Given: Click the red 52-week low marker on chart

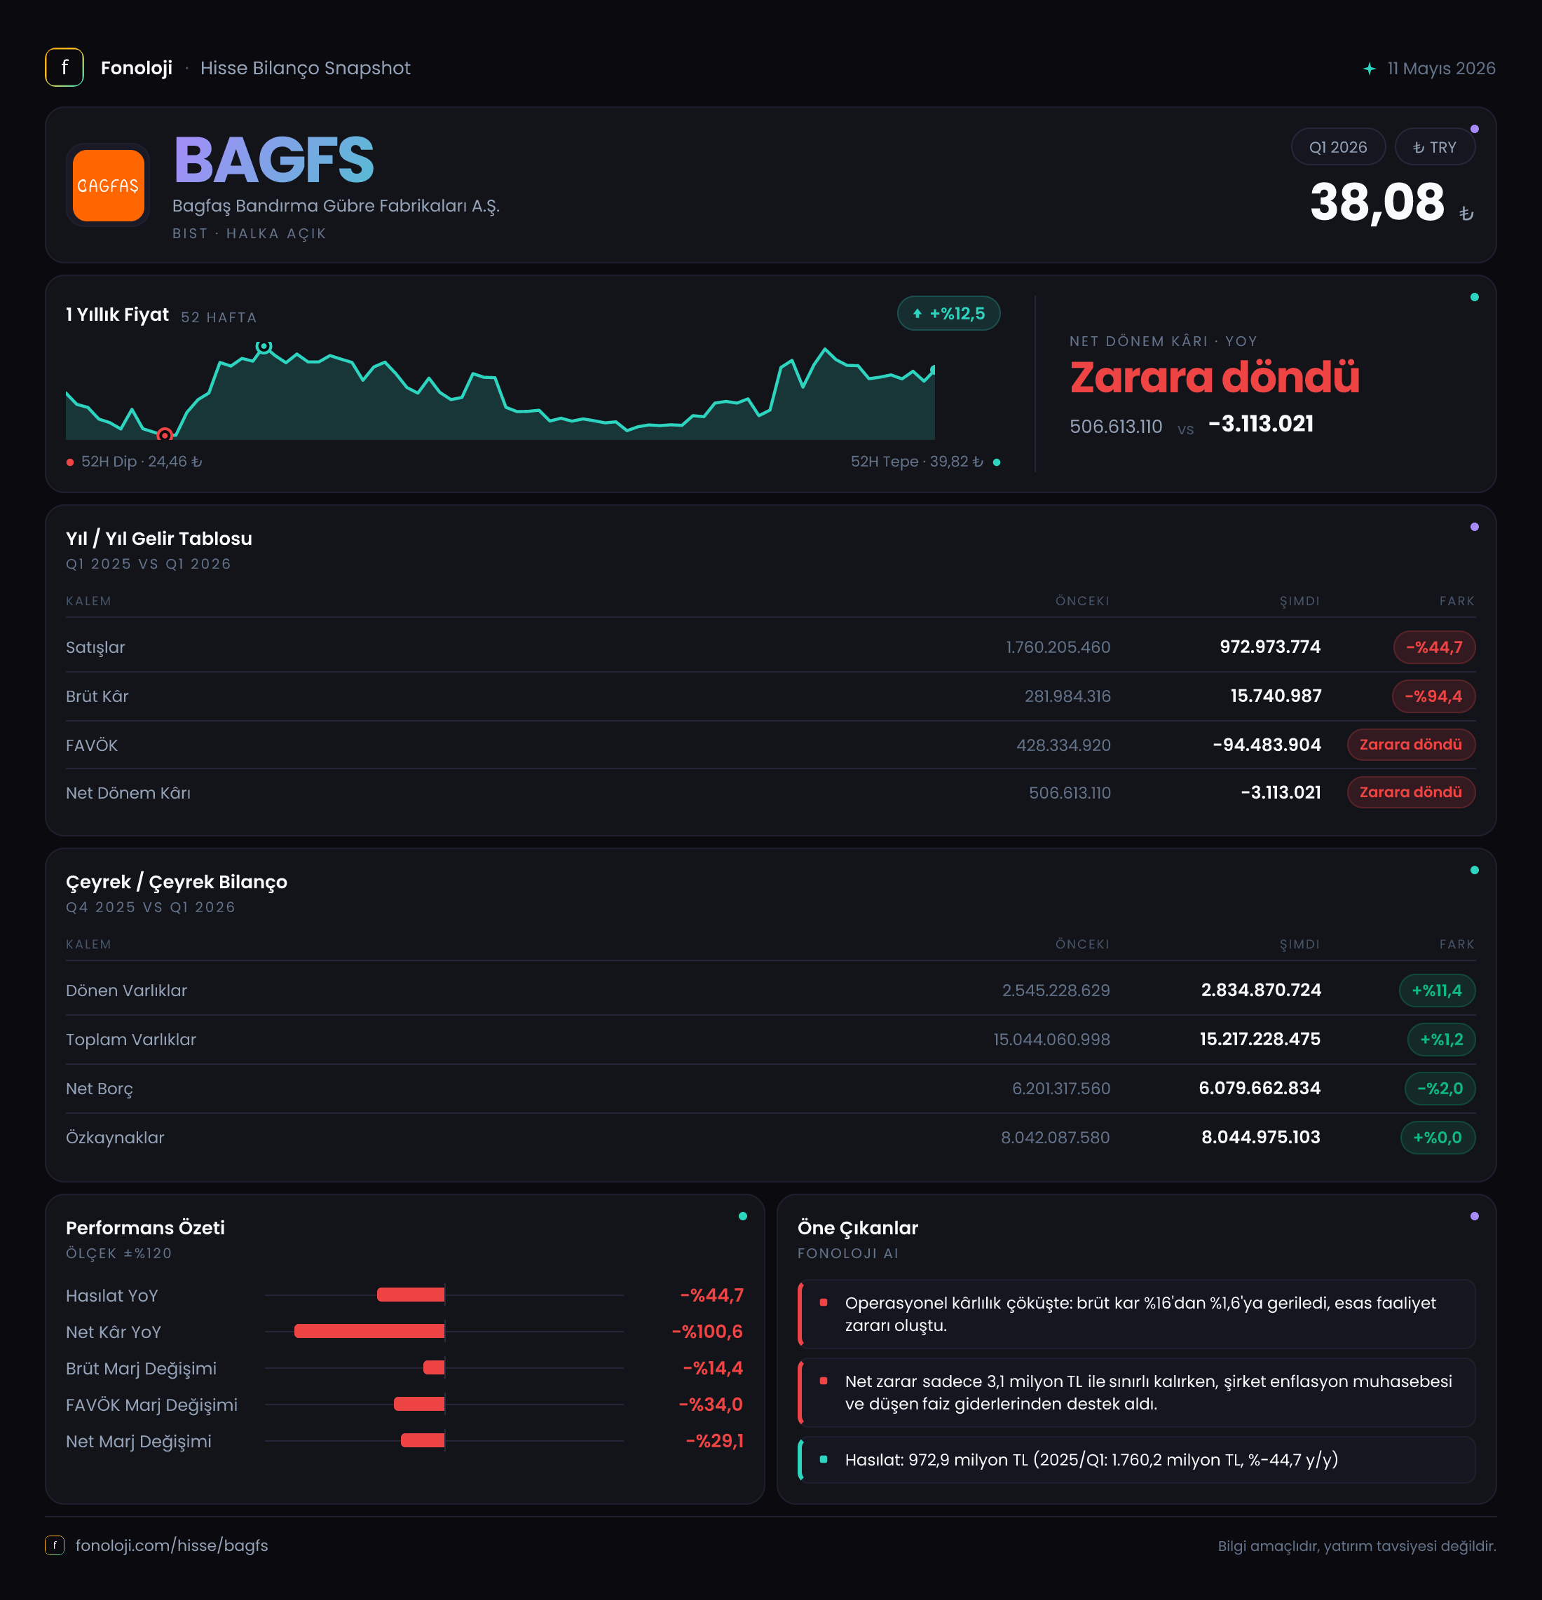Looking at the screenshot, I should coord(165,435).
